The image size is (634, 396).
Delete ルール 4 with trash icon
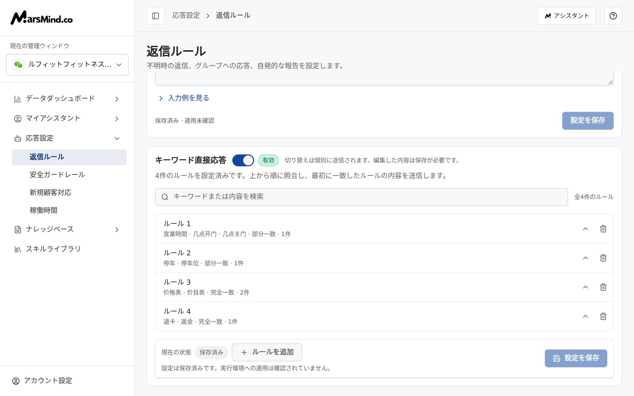[x=603, y=316]
